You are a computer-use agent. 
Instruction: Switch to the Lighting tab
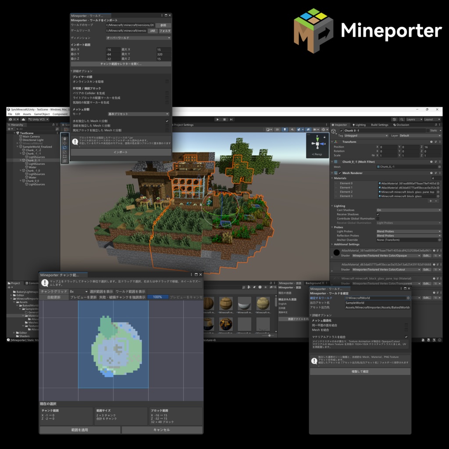coord(359,125)
